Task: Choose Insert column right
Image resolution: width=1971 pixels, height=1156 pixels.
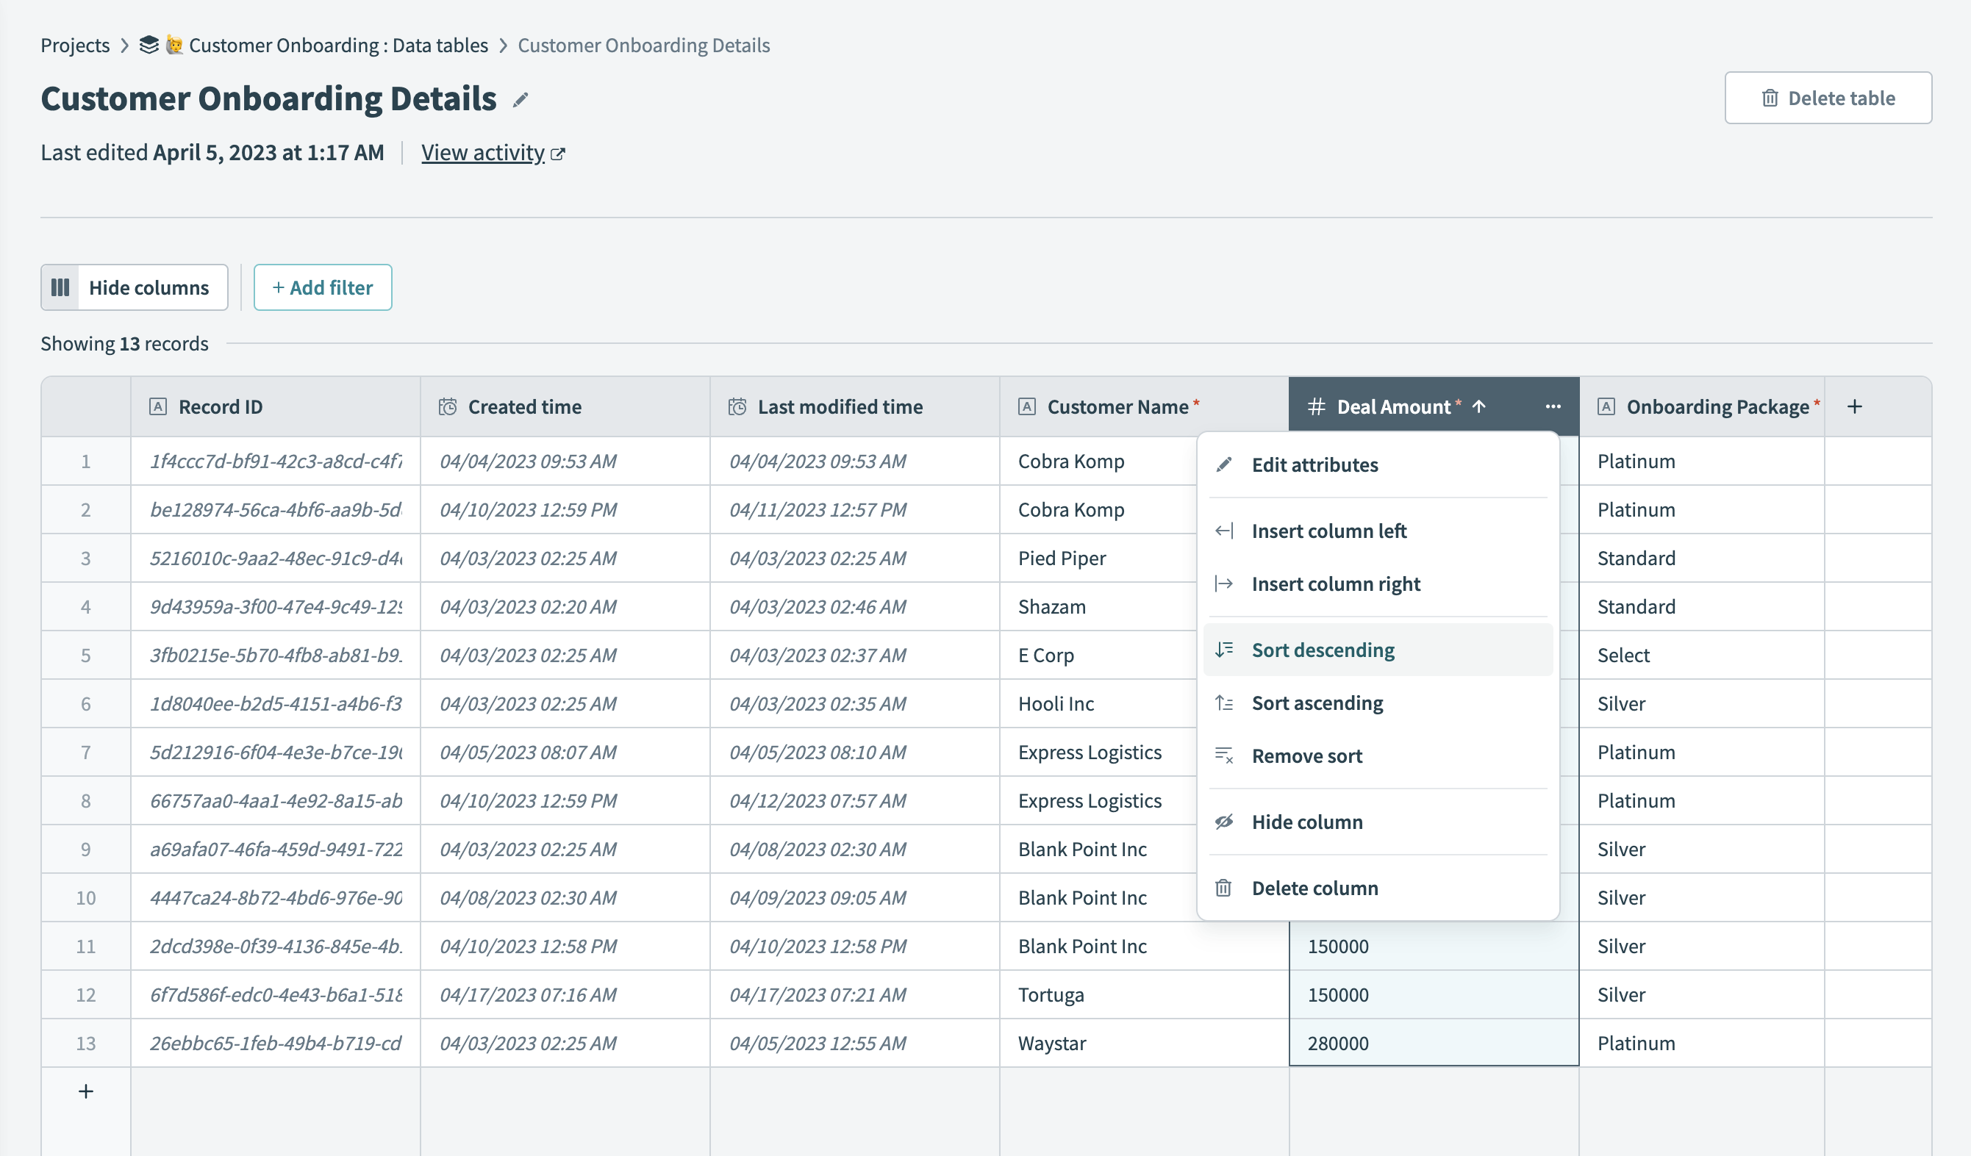Action: coord(1336,583)
